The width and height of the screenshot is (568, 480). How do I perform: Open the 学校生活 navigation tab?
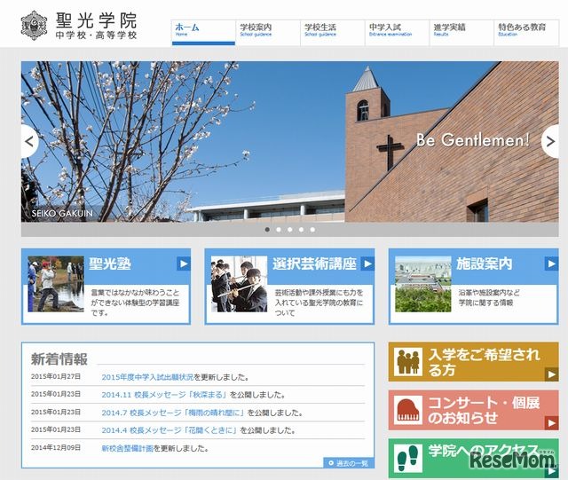[x=333, y=32]
